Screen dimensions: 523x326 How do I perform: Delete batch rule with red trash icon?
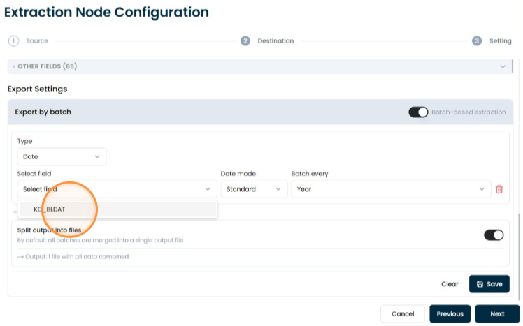[499, 189]
